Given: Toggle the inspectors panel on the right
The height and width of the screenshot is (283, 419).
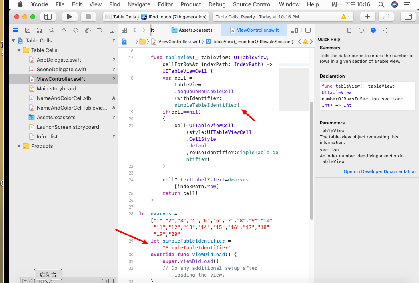Looking at the screenshot, I should coord(408,17).
